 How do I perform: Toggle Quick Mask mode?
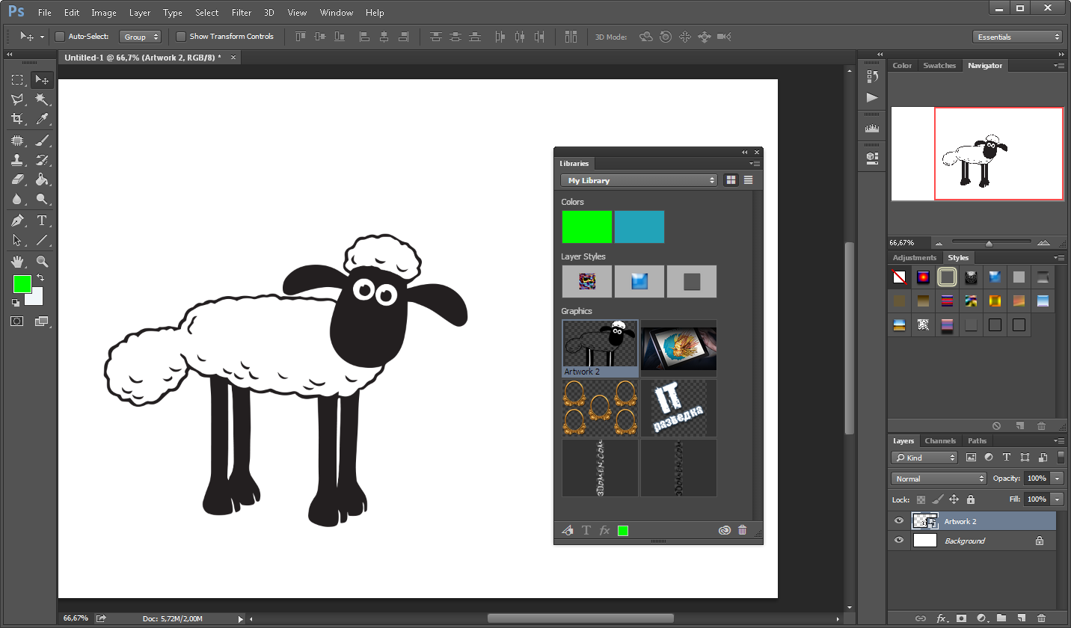point(17,321)
